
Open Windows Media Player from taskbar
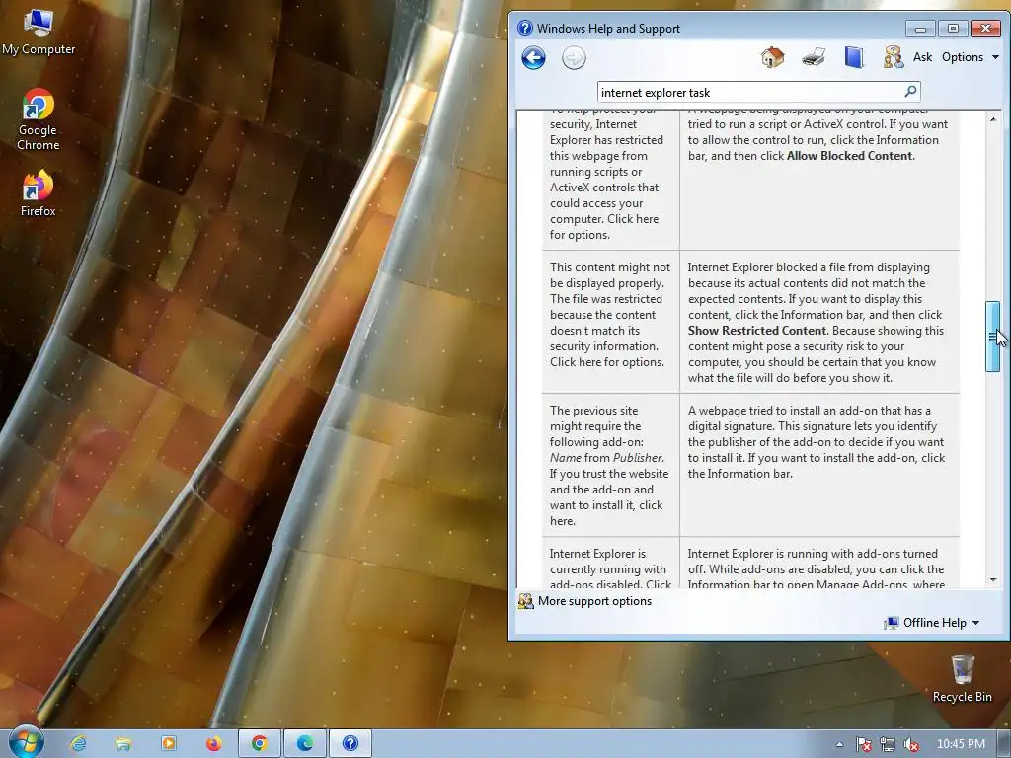click(x=169, y=744)
